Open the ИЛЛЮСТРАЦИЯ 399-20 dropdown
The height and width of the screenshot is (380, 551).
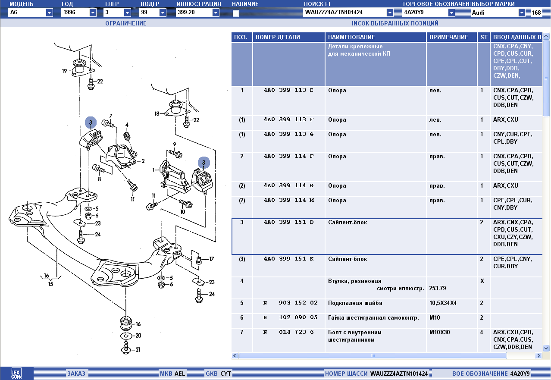coord(216,13)
